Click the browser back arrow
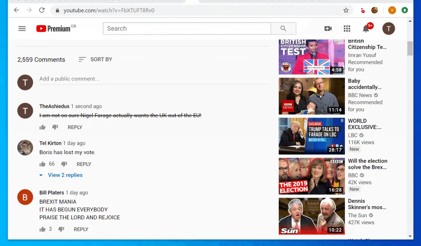The height and width of the screenshot is (246, 421). tap(16, 10)
